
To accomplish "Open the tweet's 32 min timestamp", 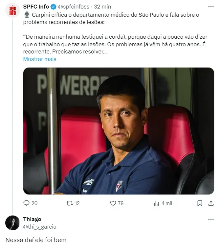I will click(x=102, y=7).
